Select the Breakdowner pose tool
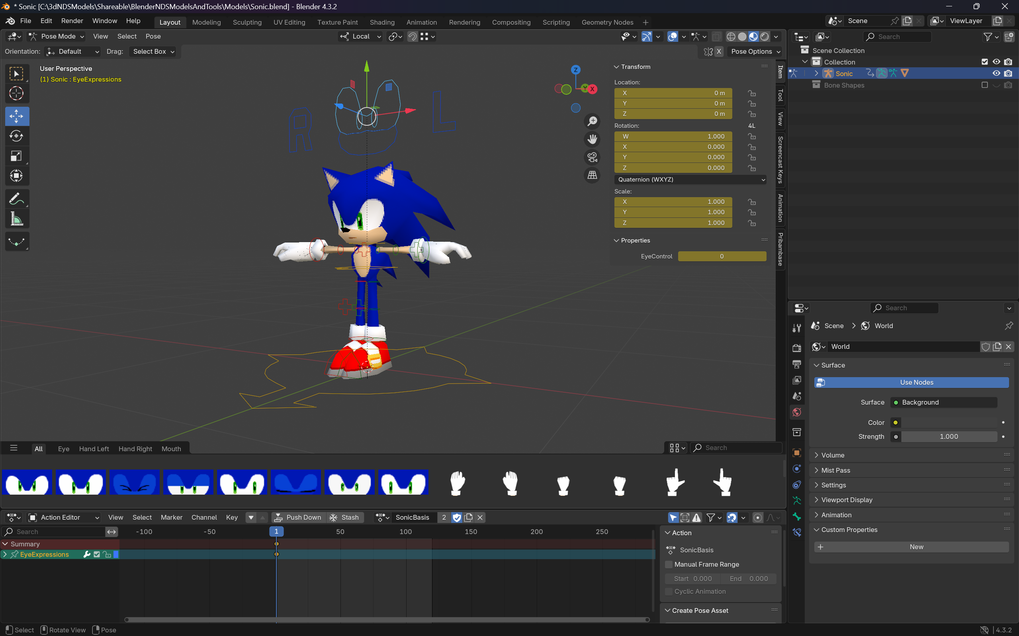Viewport: 1019px width, 636px height. [x=16, y=242]
